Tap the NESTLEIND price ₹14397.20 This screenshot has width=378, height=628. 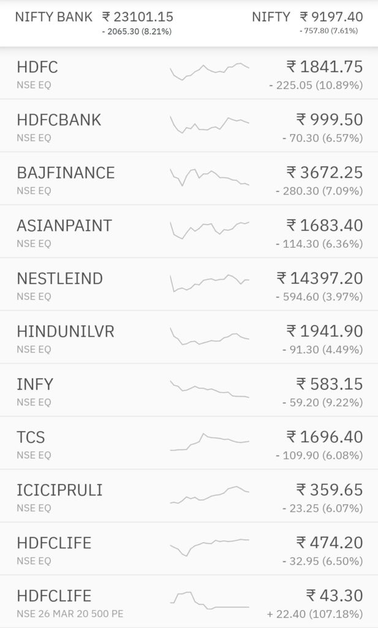319,278
